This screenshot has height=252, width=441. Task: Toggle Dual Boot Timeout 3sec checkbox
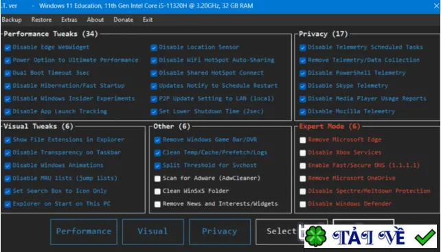point(8,73)
